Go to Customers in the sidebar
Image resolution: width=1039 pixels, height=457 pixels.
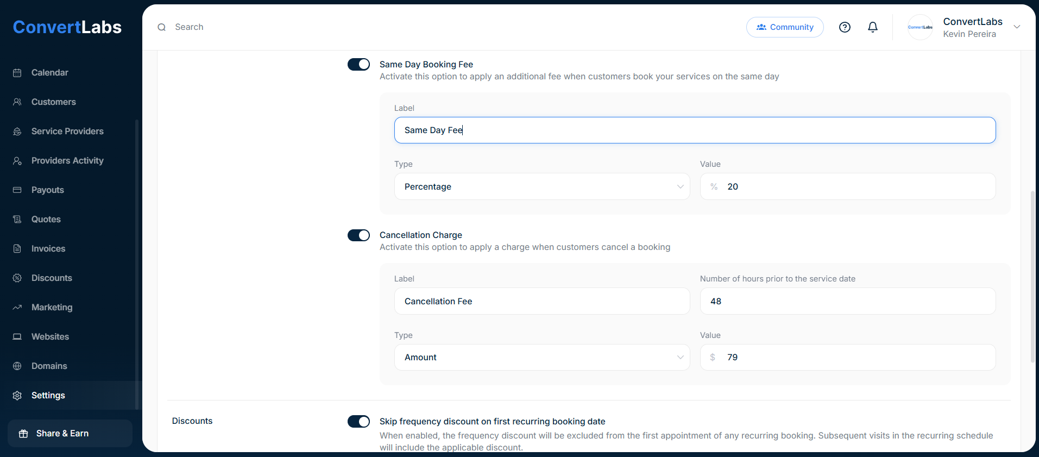point(53,102)
